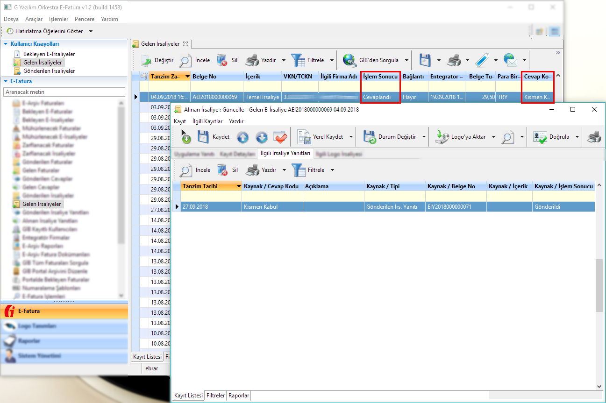Open Filtrele dropdown arrow in main toolbar
The height and width of the screenshot is (403, 606).
point(332,60)
